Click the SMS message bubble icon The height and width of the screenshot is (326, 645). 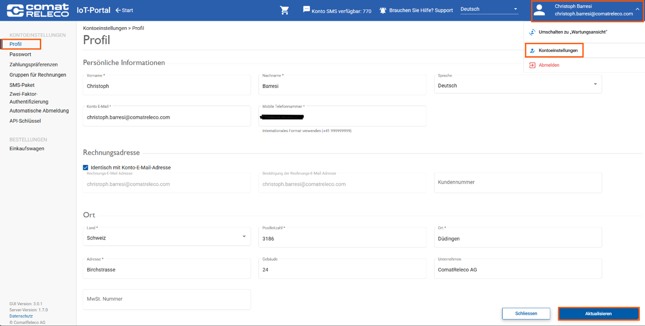306,10
